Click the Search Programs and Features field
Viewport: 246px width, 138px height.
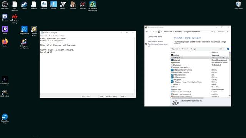point(223,31)
